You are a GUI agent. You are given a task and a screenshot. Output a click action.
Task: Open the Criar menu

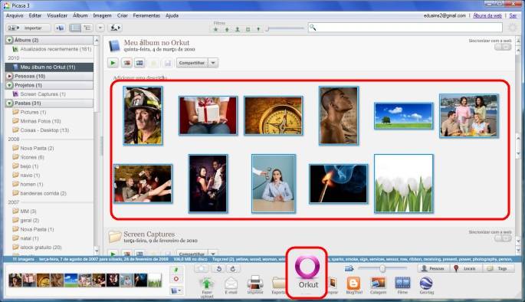(x=122, y=15)
